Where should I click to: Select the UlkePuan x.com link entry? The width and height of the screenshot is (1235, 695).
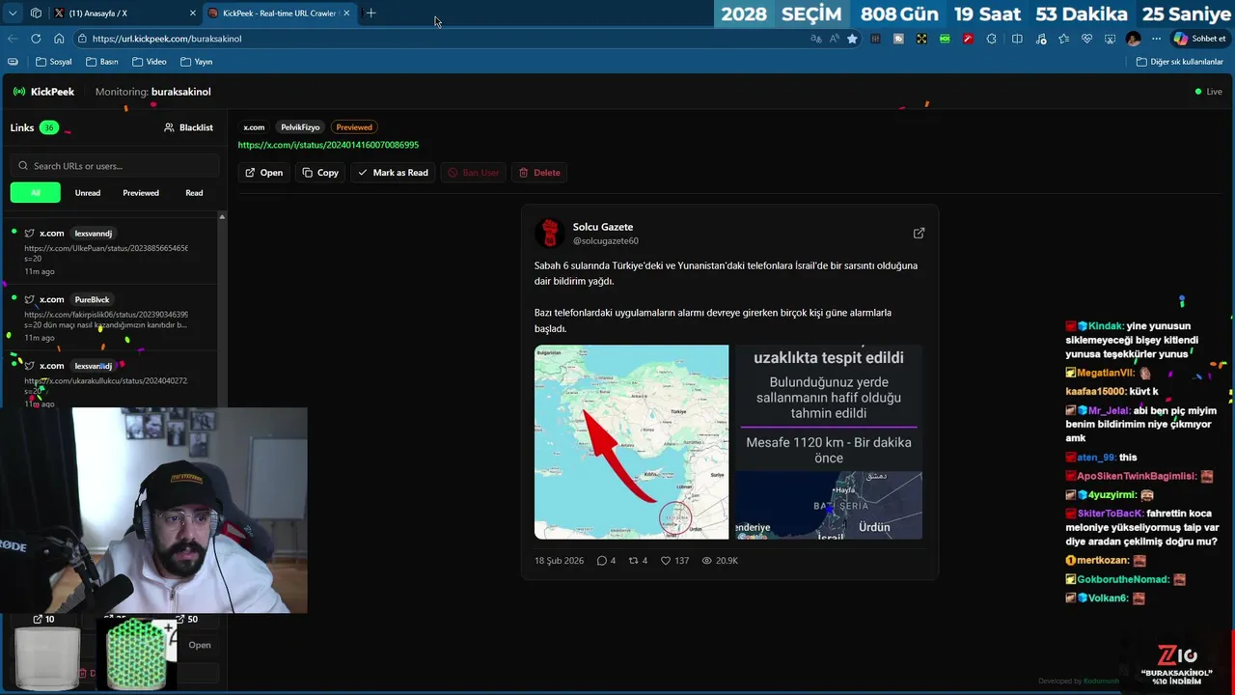pos(110,252)
